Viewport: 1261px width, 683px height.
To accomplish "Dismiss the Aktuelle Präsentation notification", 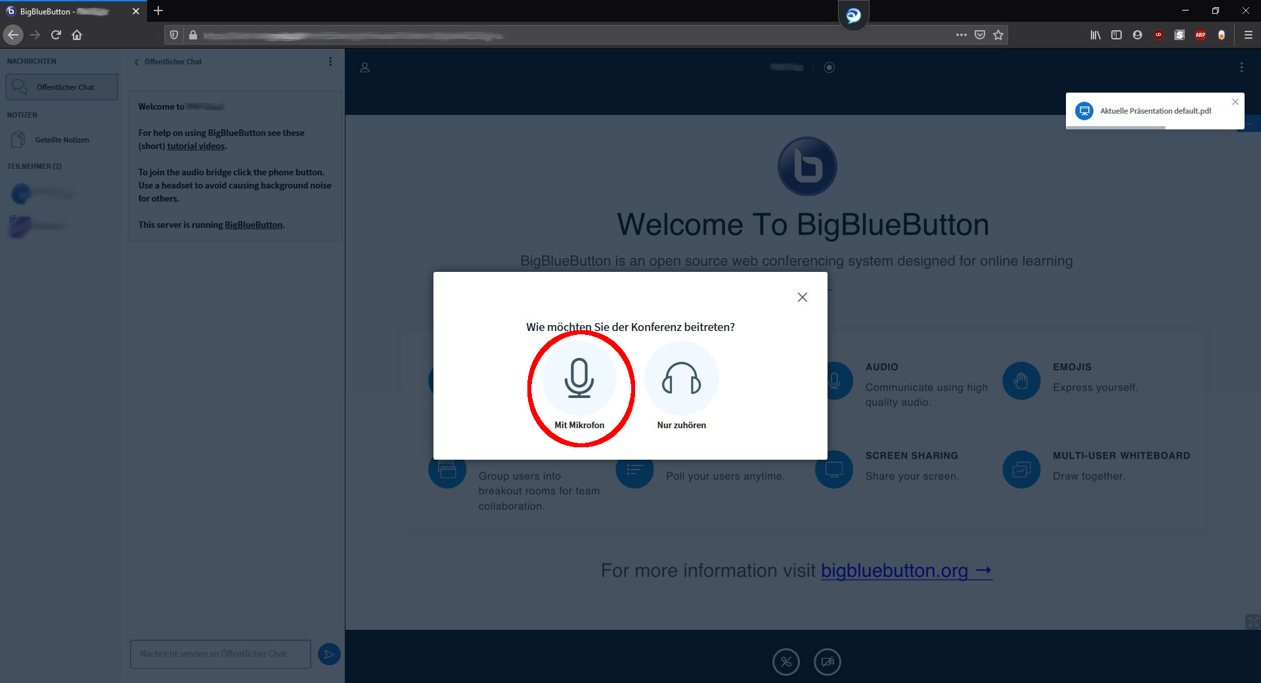I will 1235,102.
